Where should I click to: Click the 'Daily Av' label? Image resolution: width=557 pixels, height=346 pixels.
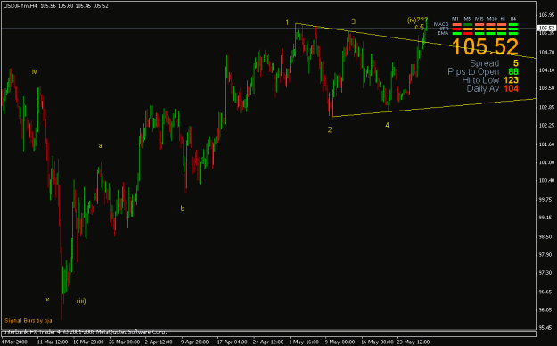pyautogui.click(x=483, y=89)
